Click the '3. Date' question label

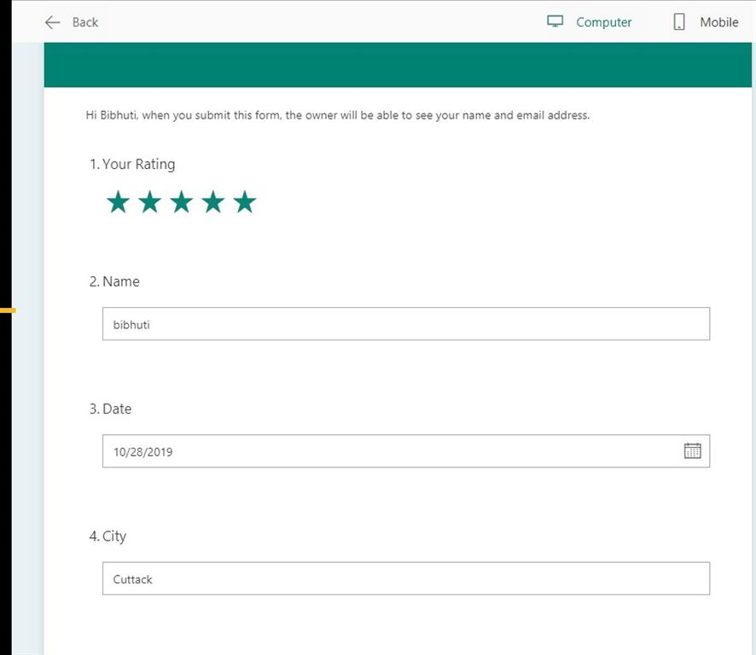point(110,409)
